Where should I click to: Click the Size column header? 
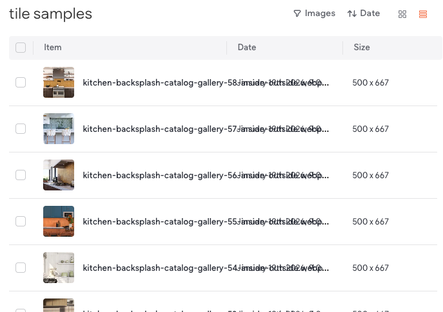362,48
